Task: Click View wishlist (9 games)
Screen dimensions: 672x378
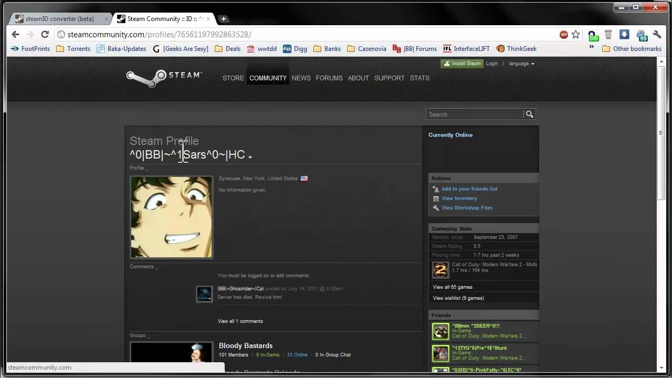Action: [458, 298]
